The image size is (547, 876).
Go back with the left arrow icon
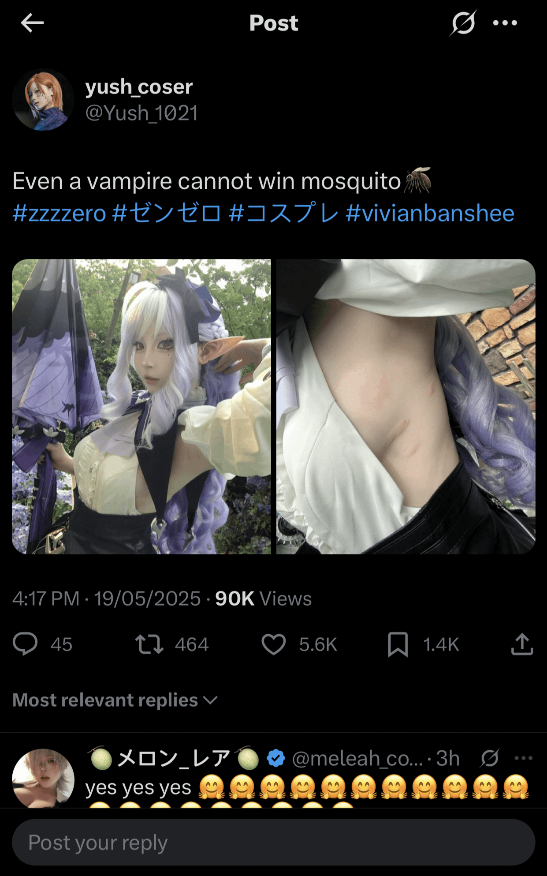(32, 23)
